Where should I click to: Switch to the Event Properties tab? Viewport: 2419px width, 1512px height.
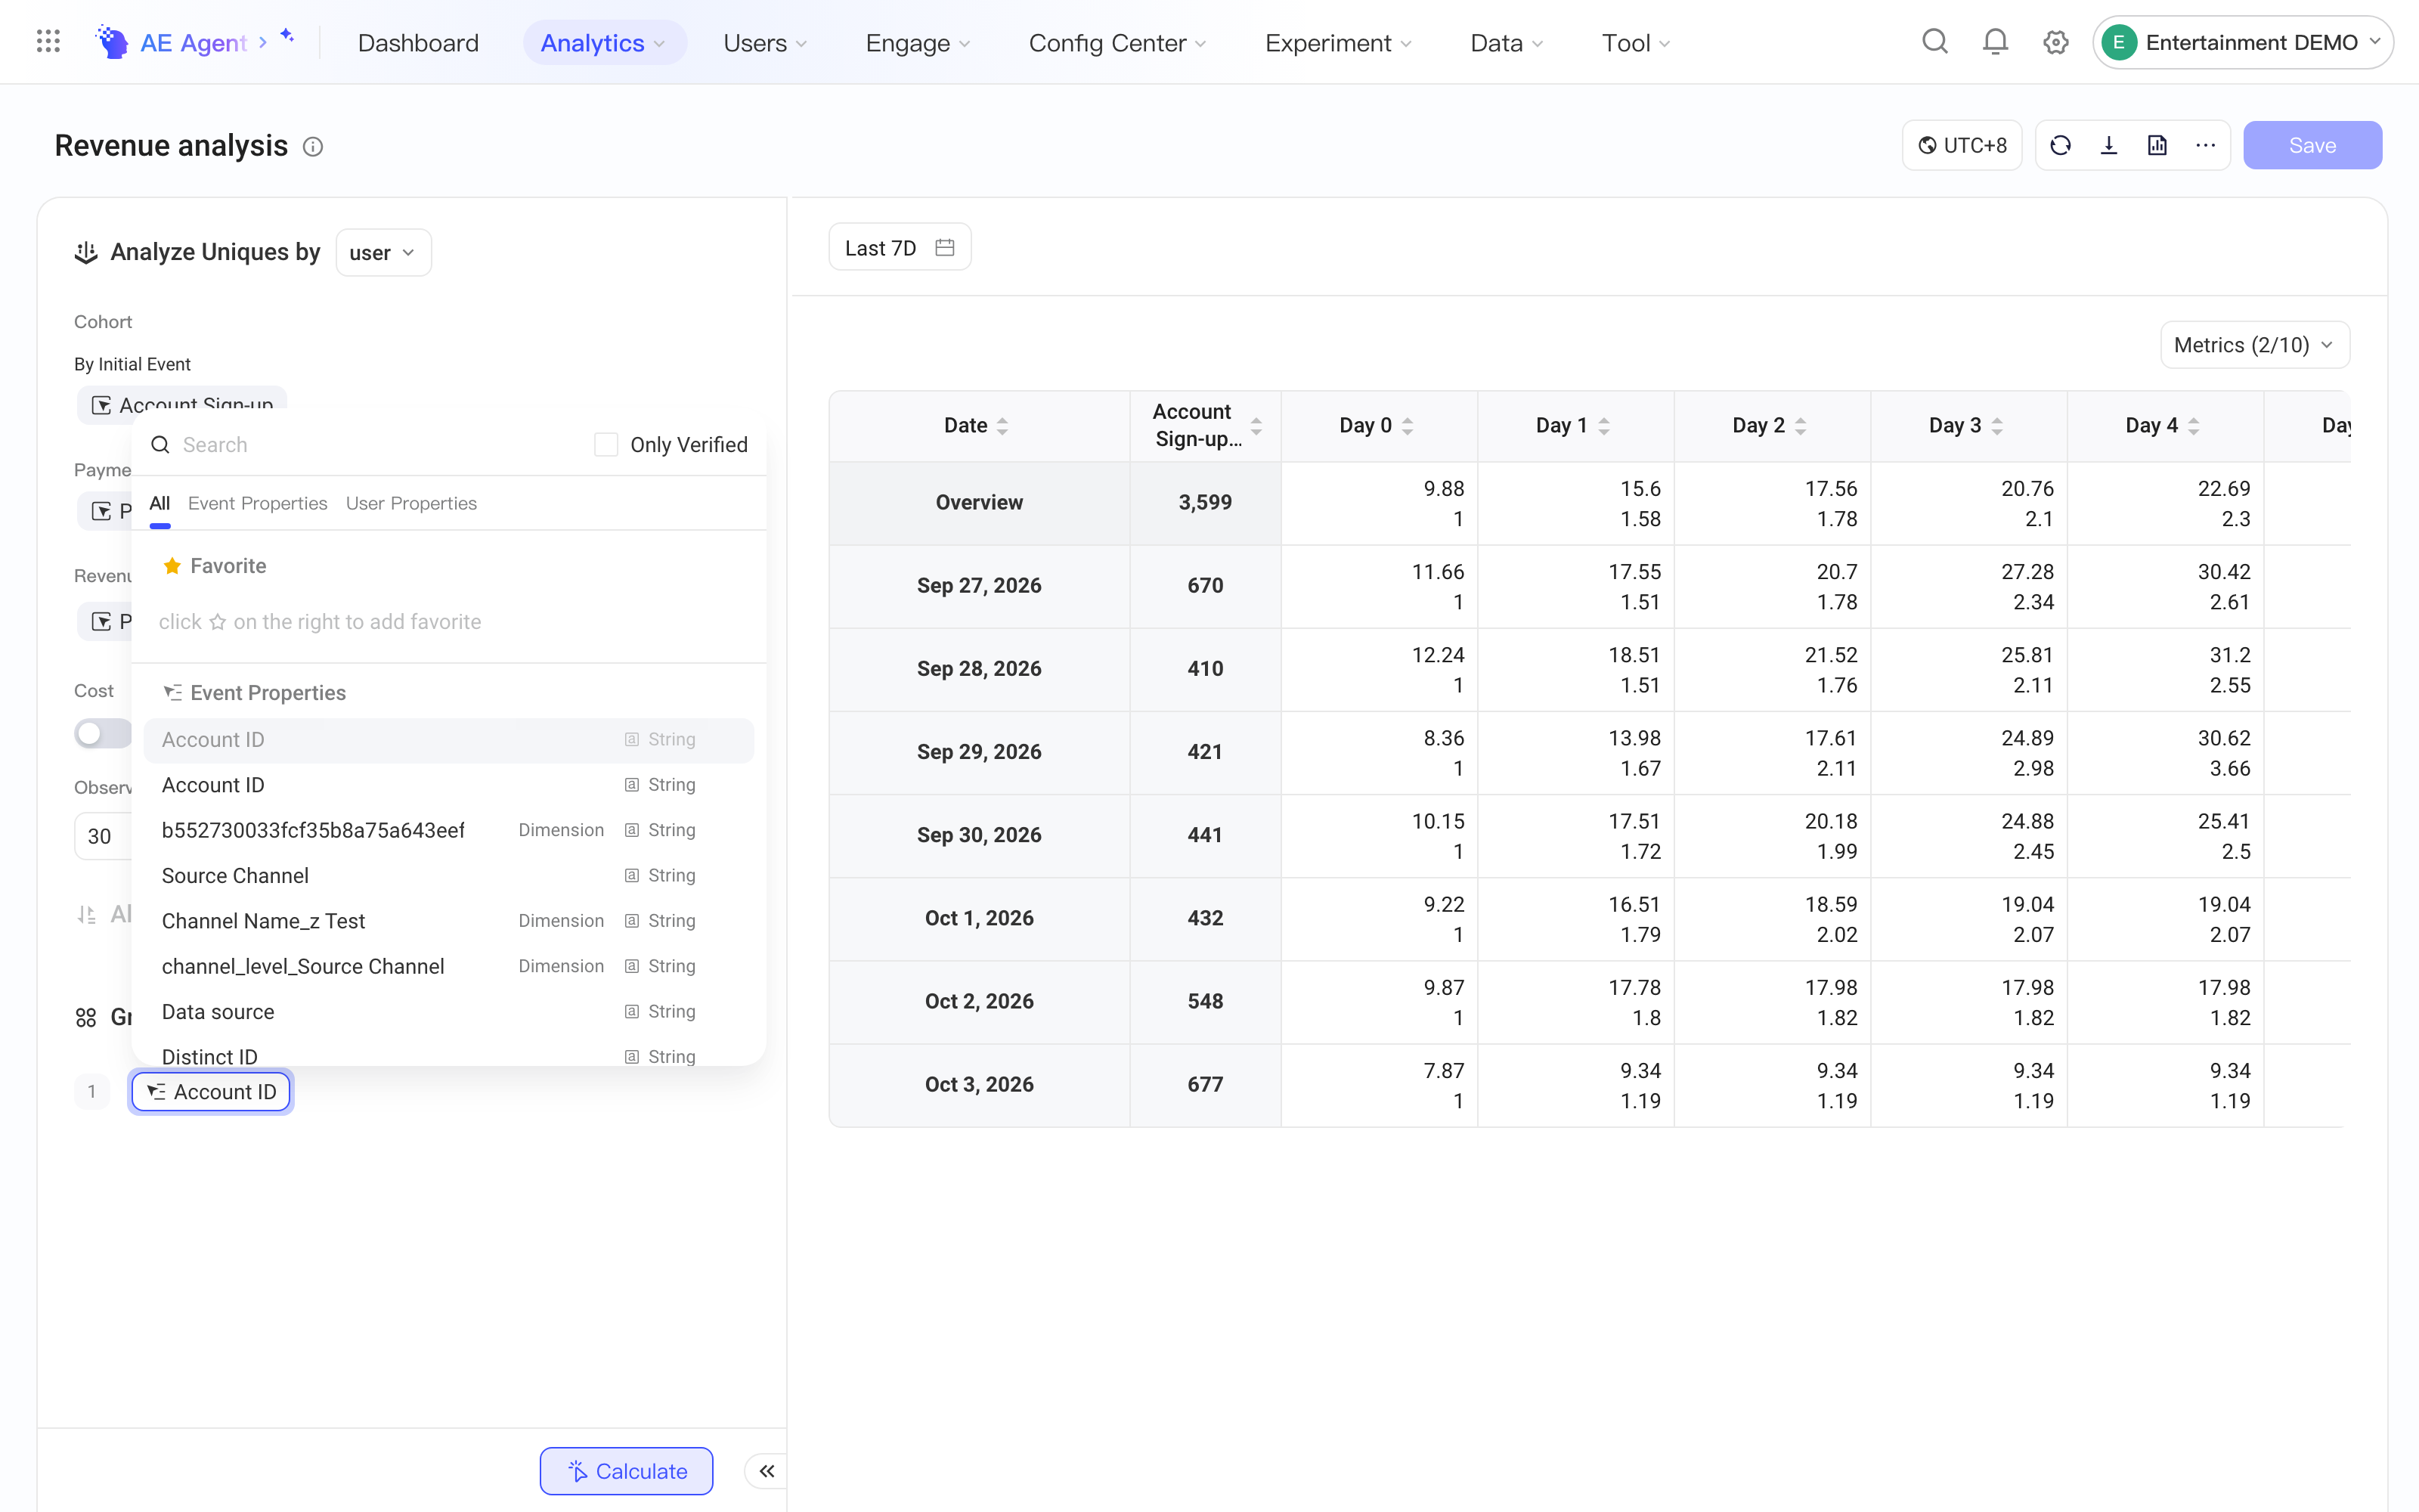pos(258,504)
